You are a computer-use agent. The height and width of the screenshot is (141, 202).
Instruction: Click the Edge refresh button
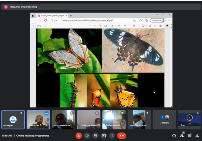click(46, 20)
